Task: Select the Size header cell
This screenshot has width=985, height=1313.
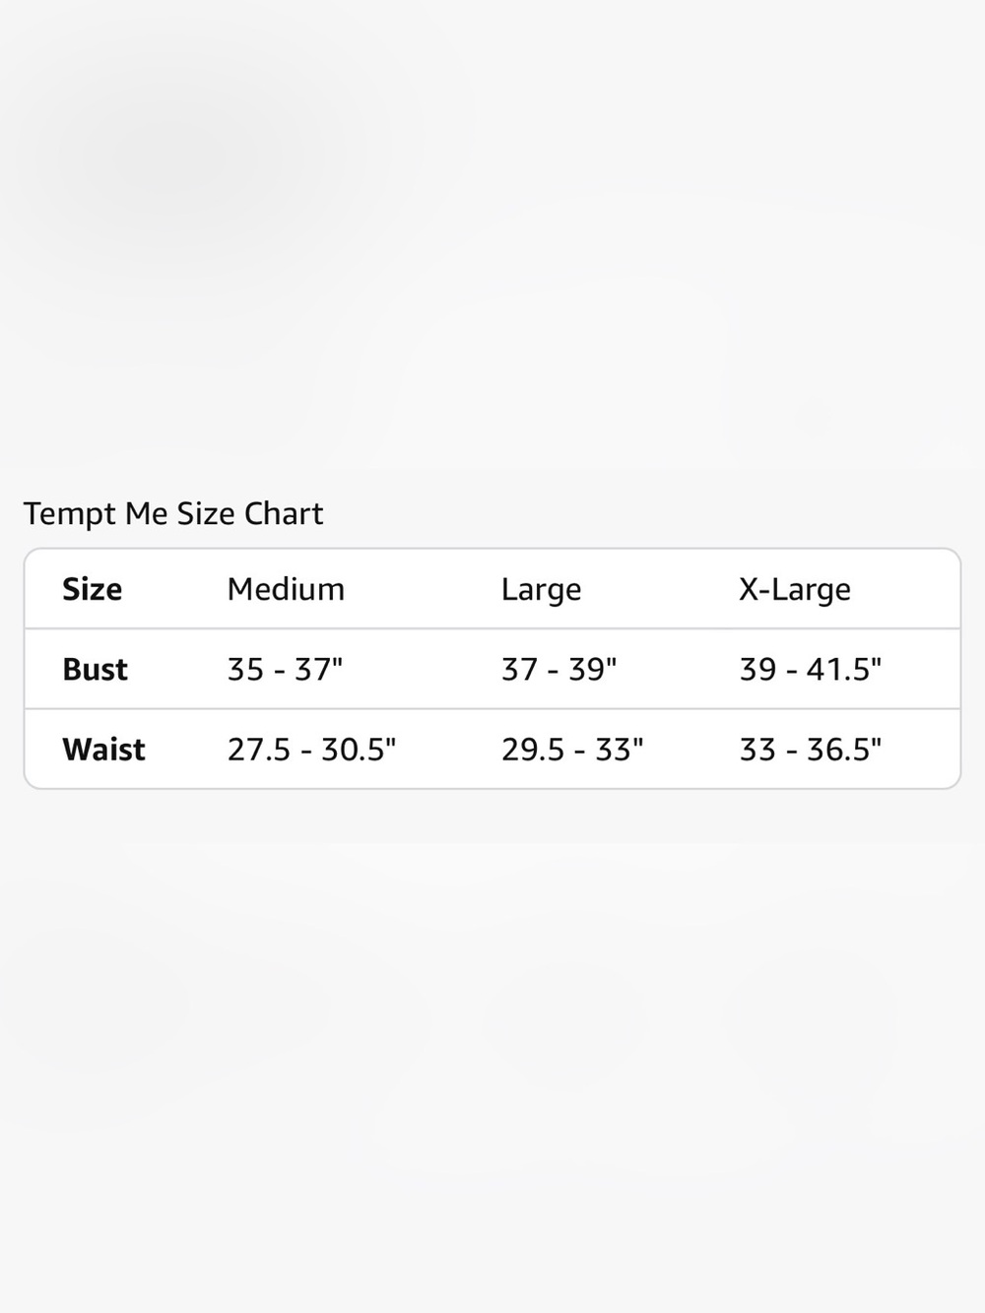Action: coord(93,589)
